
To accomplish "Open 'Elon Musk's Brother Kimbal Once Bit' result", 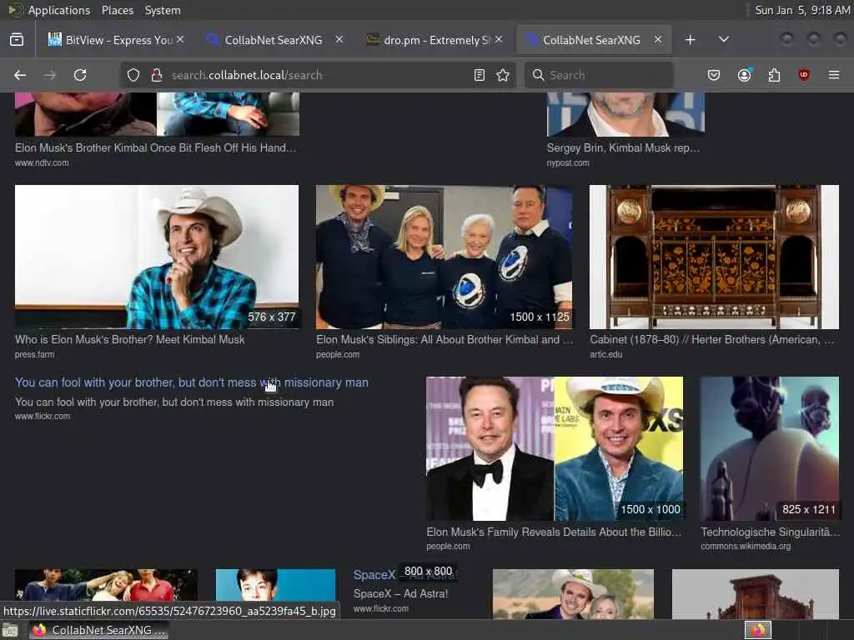I will [156, 147].
